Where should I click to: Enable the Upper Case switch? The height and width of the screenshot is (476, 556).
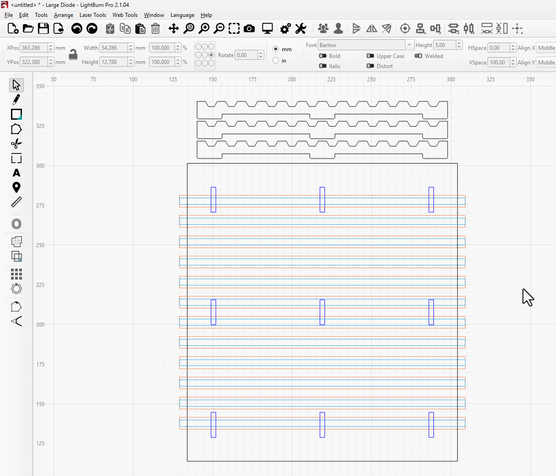click(370, 56)
